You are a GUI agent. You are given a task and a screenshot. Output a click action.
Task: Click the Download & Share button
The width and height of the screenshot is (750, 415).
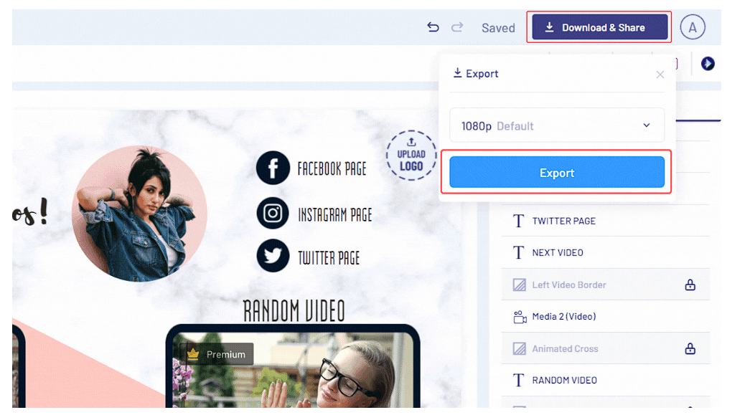point(599,27)
